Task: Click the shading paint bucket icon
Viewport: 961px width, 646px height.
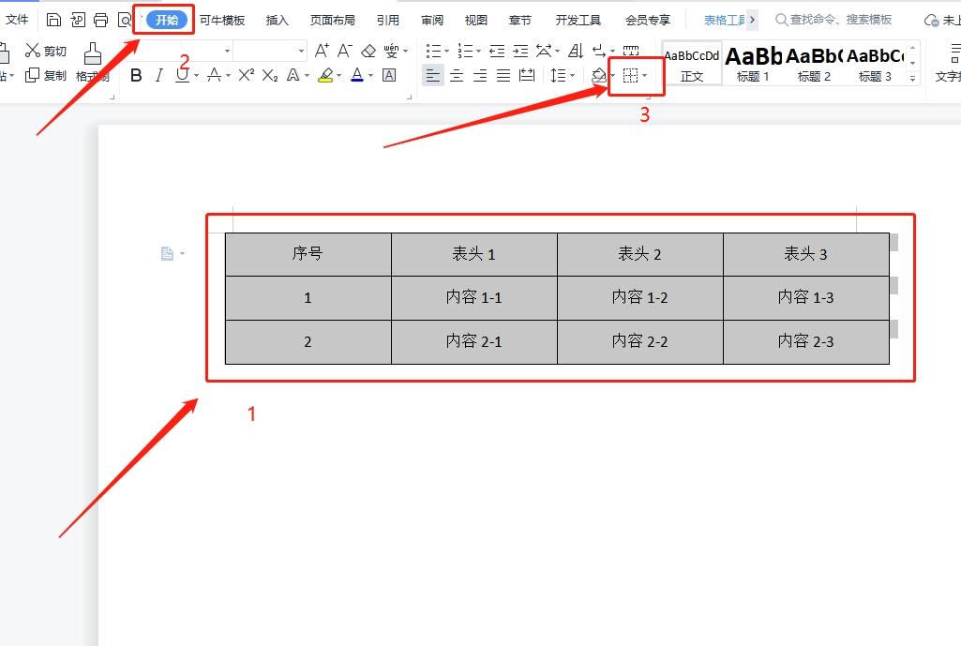Action: coord(599,75)
